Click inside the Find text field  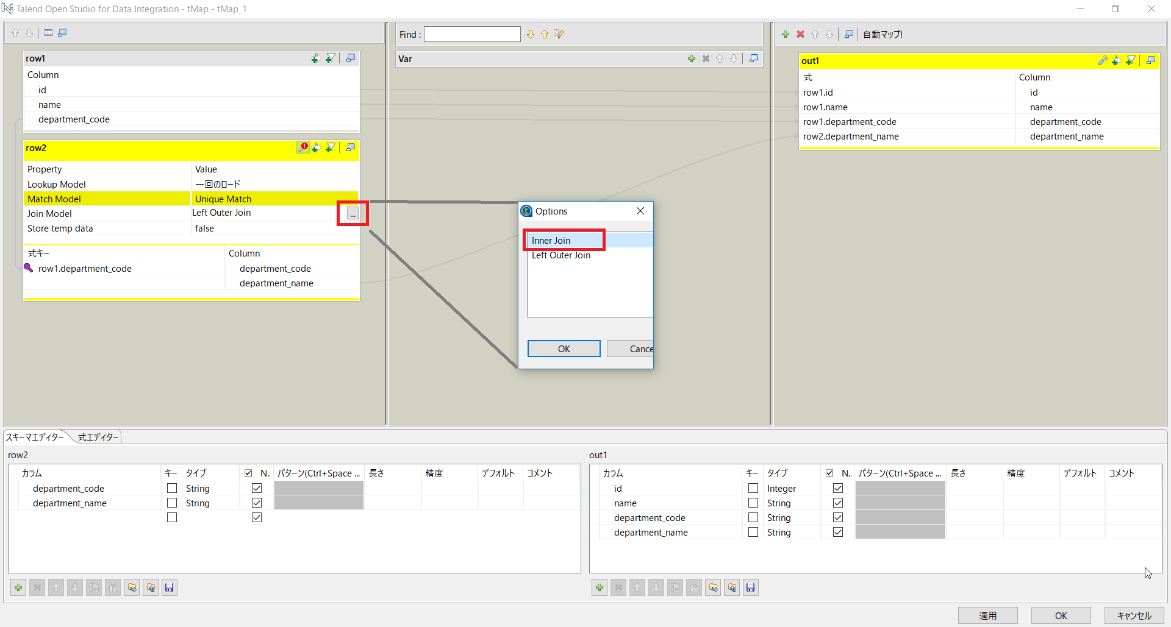(472, 34)
